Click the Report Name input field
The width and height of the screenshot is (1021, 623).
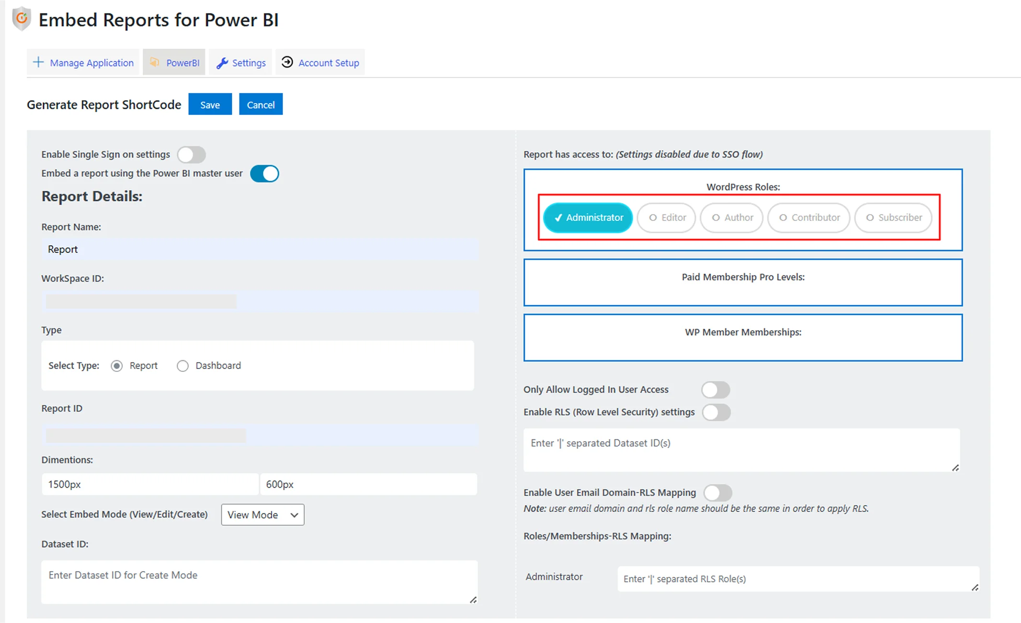point(260,249)
